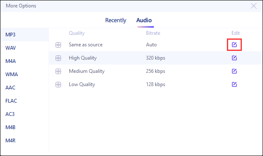Image resolution: width=263 pixels, height=156 pixels.
Task: Select WAV format in the sidebar
Action: coord(24,48)
